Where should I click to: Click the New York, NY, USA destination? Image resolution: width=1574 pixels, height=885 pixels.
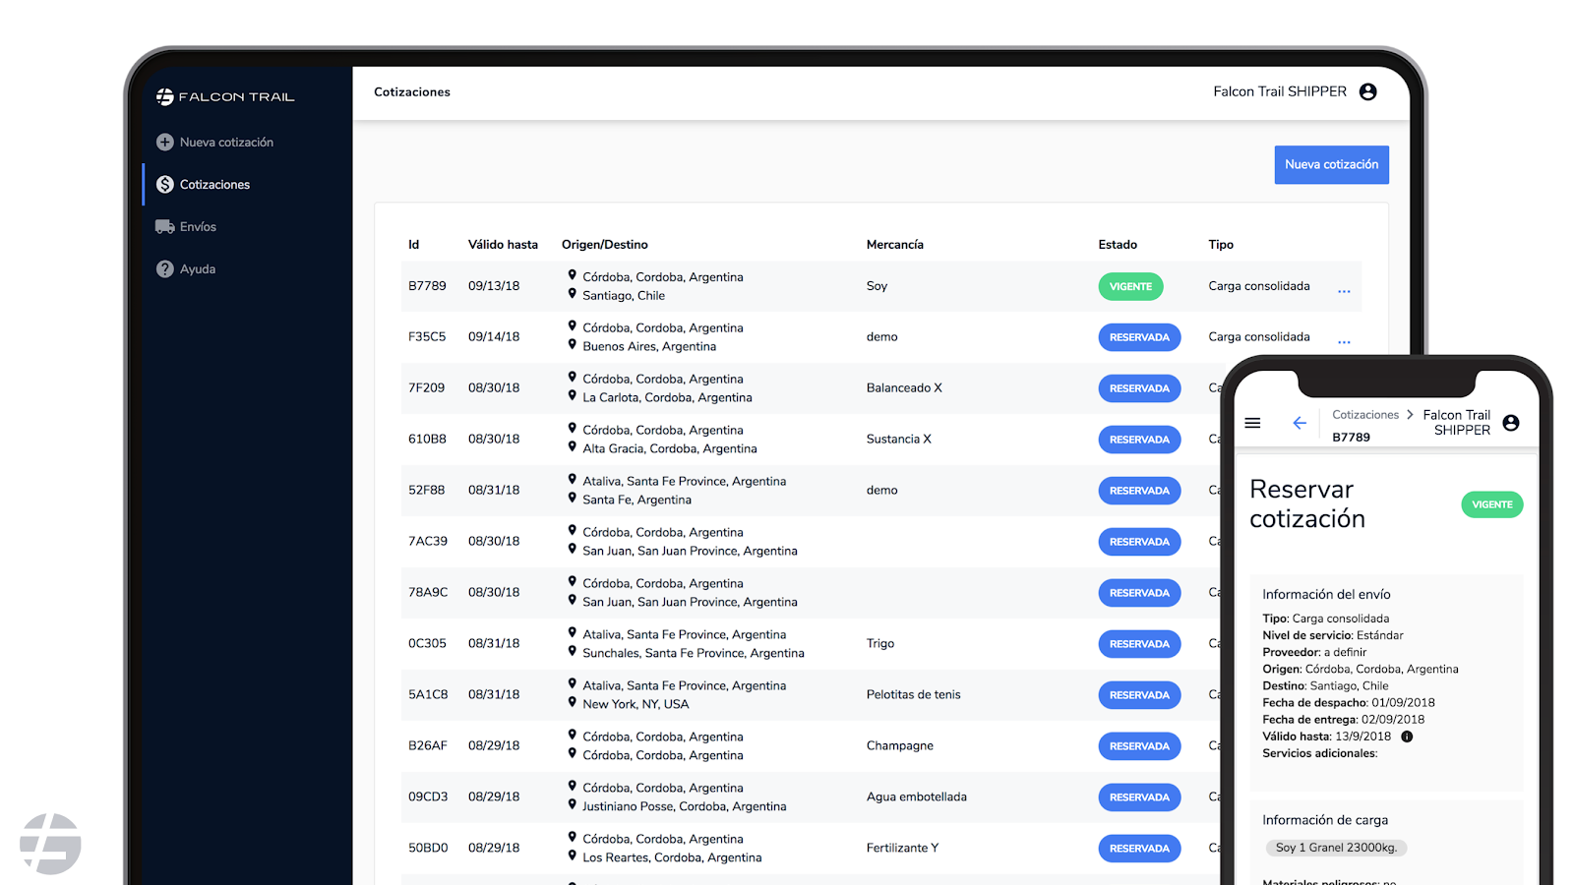636,705
